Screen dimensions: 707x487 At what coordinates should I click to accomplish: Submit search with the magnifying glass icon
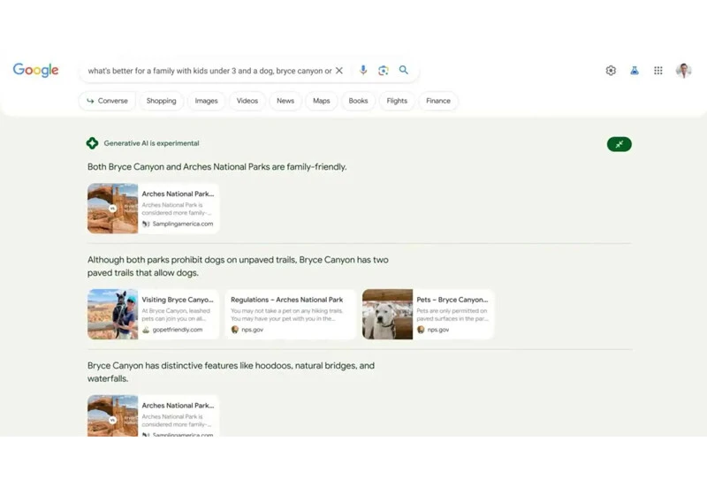pos(404,70)
